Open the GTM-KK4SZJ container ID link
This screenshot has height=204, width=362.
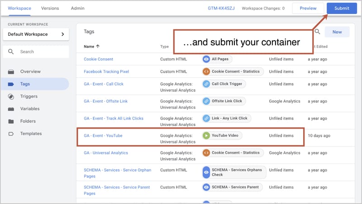click(x=221, y=8)
